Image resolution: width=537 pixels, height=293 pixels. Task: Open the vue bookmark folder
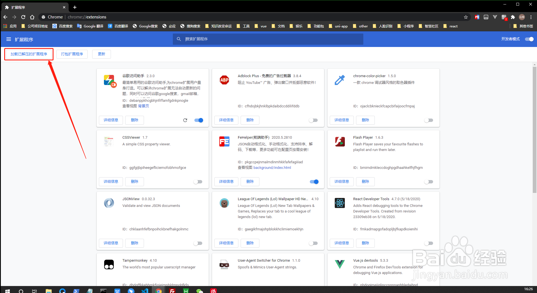(x=261, y=26)
